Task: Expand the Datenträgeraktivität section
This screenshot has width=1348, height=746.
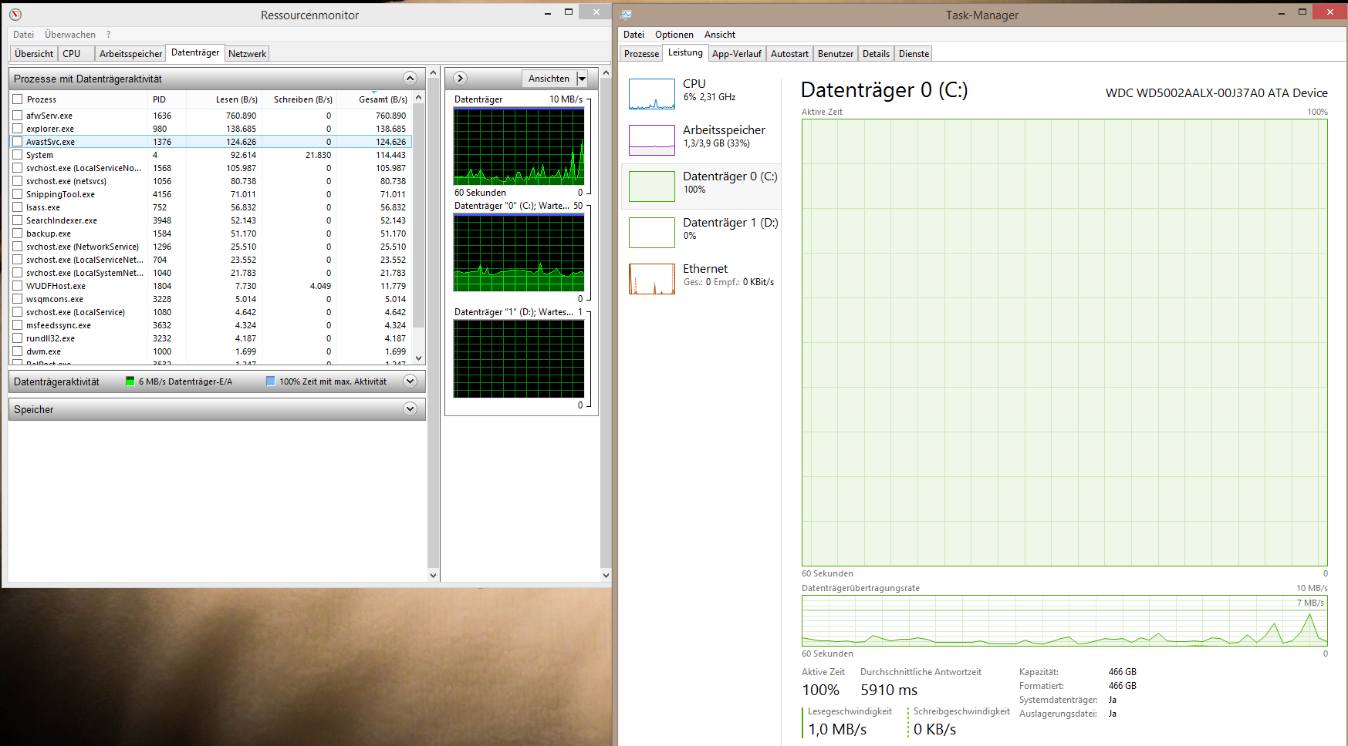Action: pyautogui.click(x=410, y=381)
